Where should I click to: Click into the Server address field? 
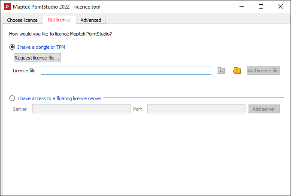tap(81, 109)
